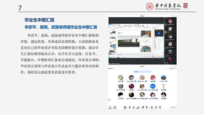This screenshot has width=204, height=115.
Task: Select the white fluffy dog avatar
Action: coord(142,95)
